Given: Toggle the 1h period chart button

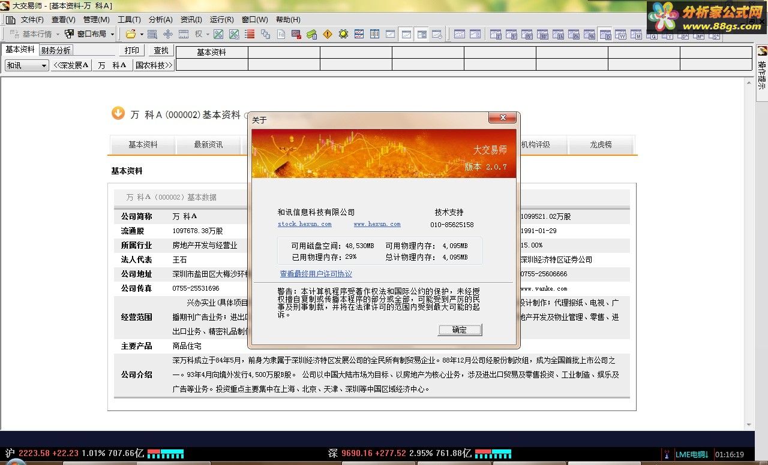Looking at the screenshot, I should click(x=558, y=35).
